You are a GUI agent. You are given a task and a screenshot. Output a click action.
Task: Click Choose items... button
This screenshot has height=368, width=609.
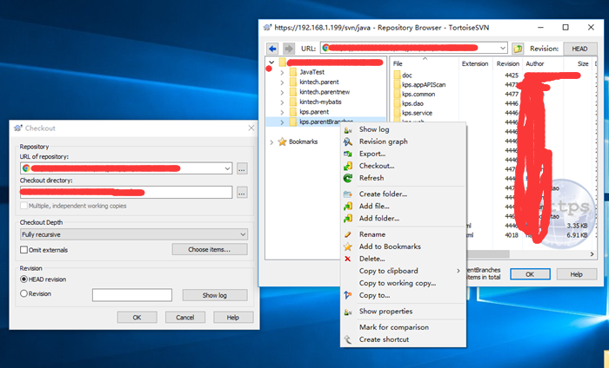(210, 249)
